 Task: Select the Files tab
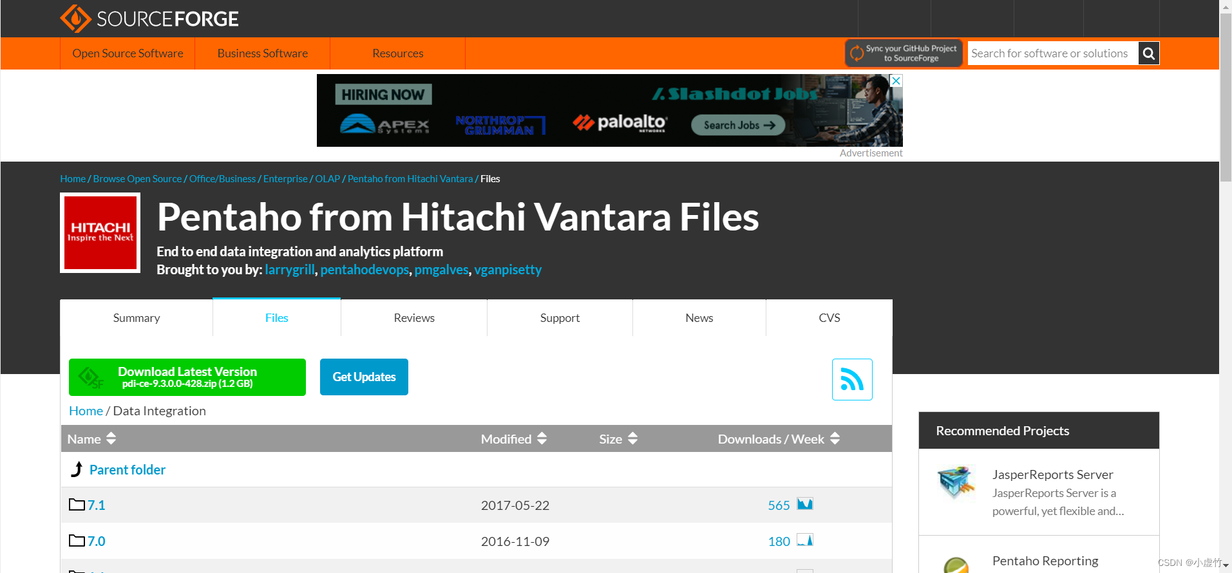coord(277,318)
